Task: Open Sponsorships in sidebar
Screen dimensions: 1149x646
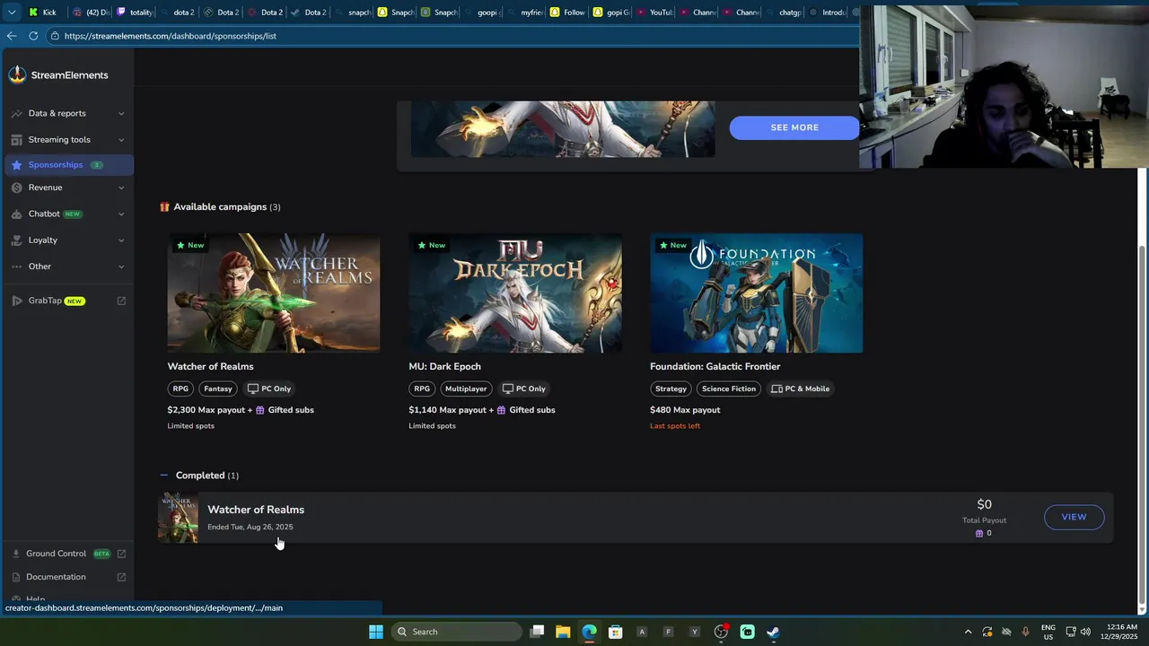Action: pyautogui.click(x=67, y=165)
